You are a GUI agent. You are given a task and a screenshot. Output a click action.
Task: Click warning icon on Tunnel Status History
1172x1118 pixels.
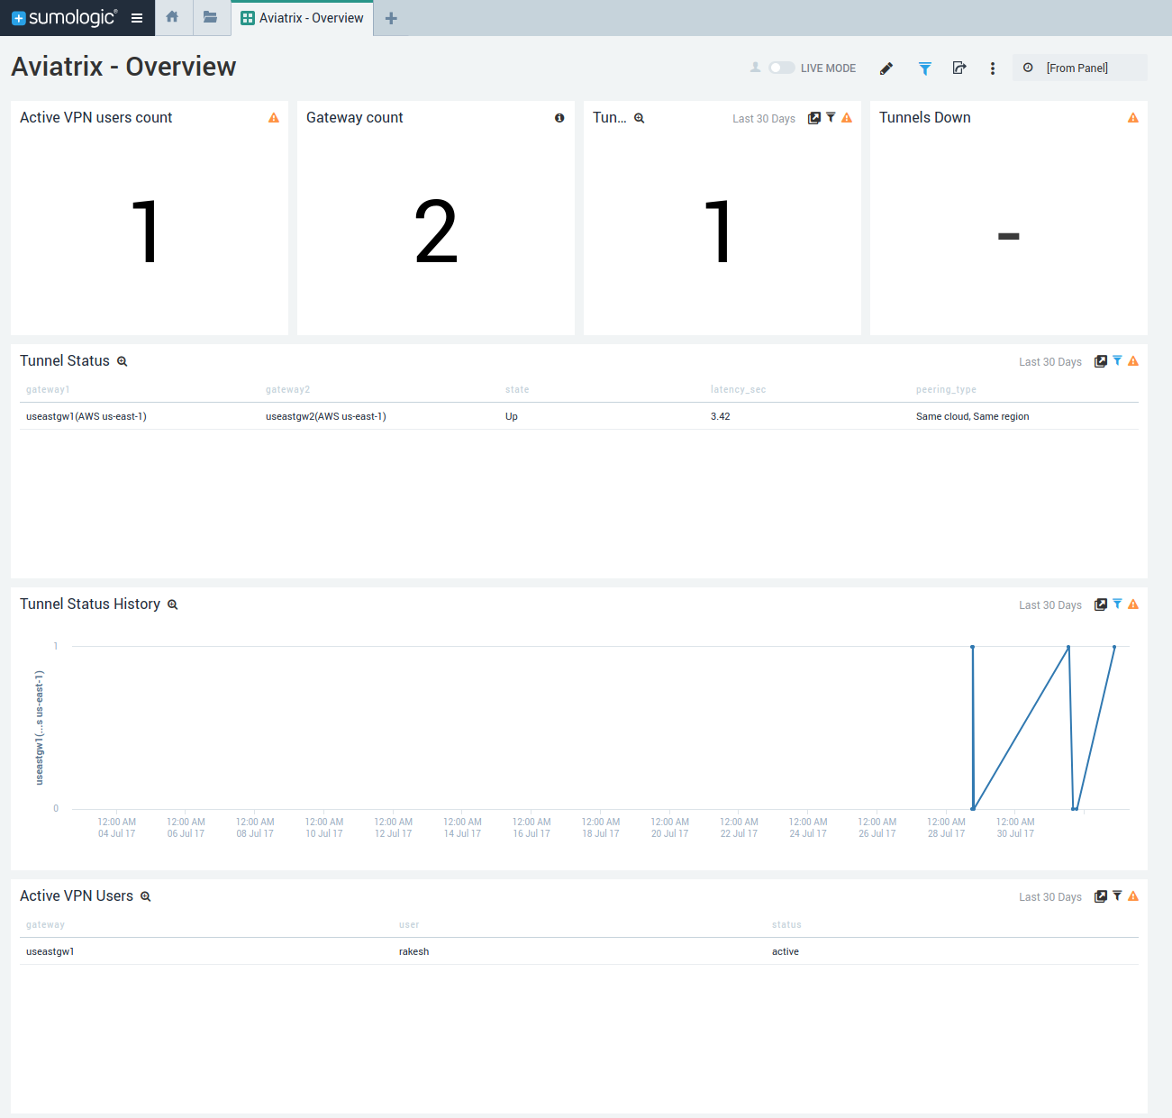pos(1133,604)
